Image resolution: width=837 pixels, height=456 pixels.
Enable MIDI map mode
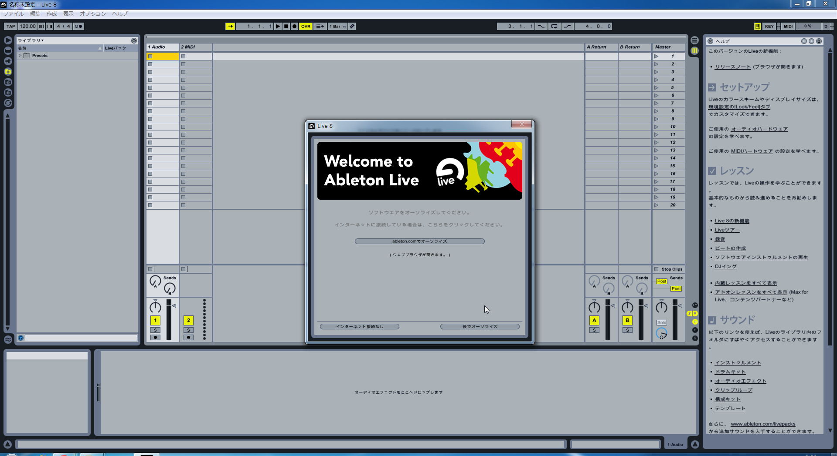788,26
